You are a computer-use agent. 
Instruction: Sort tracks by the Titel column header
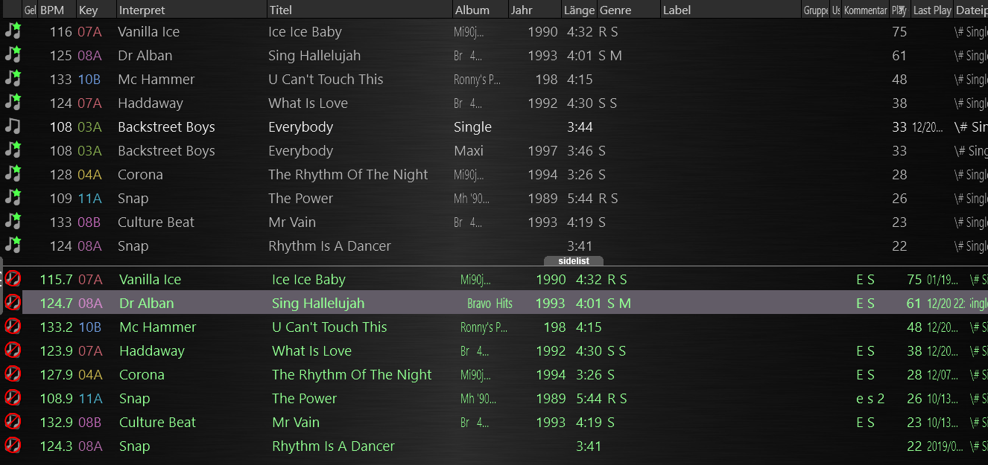pyautogui.click(x=360, y=10)
